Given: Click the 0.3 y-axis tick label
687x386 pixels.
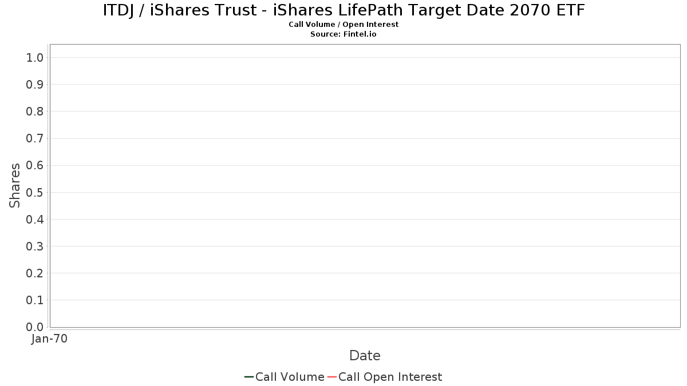Looking at the screenshot, I should point(35,246).
